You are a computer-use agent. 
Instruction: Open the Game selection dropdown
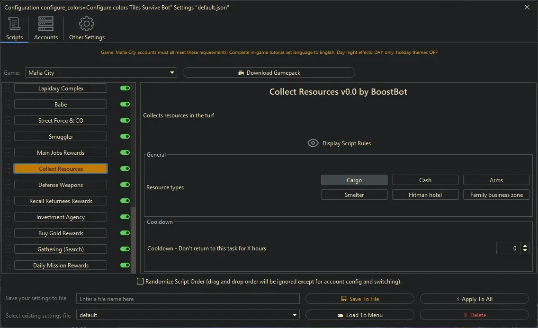point(171,72)
